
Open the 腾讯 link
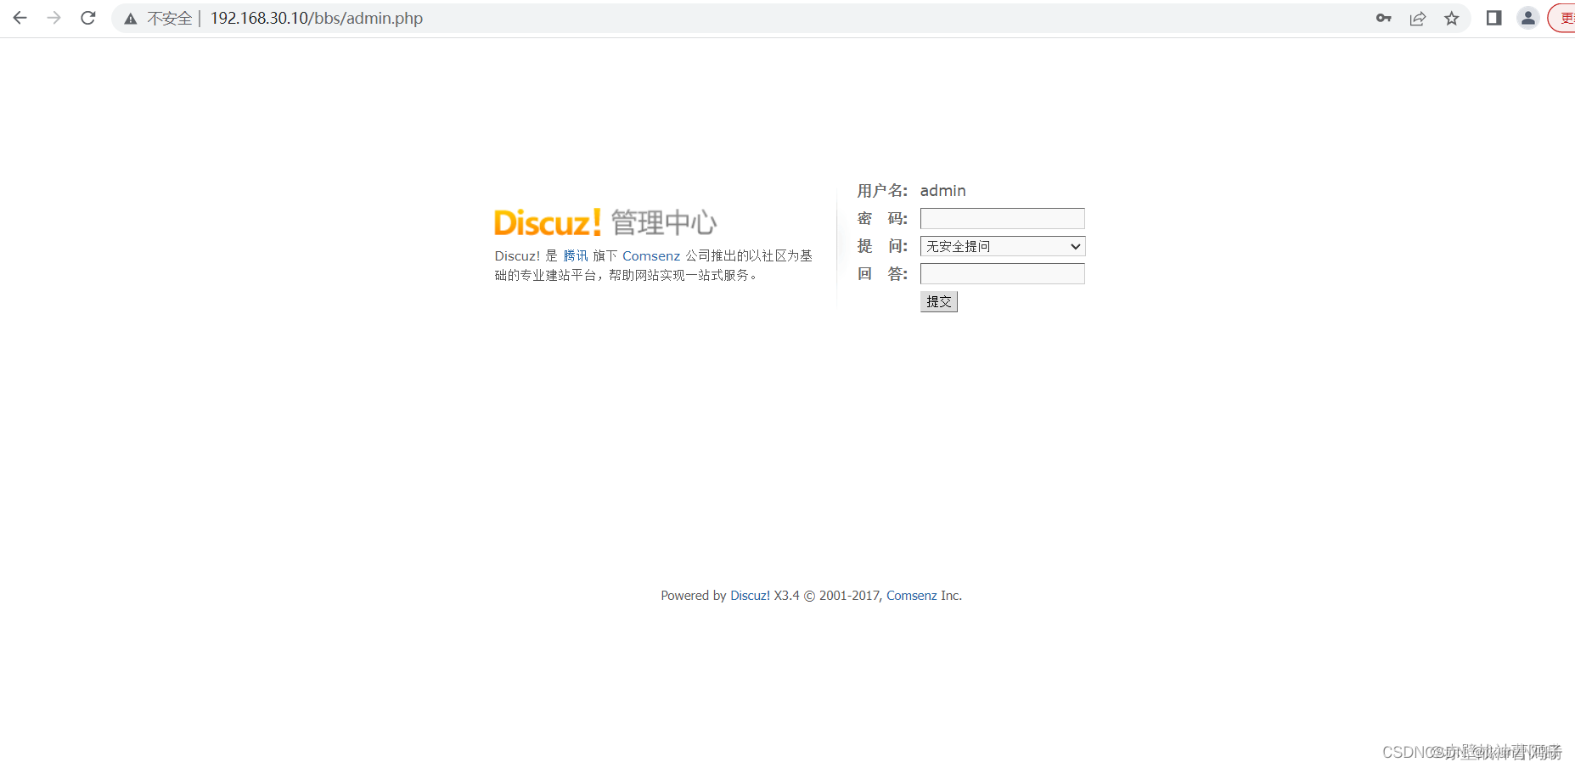(576, 255)
